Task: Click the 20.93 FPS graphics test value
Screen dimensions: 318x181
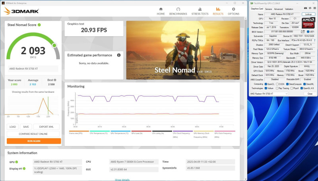Action: click(94, 30)
